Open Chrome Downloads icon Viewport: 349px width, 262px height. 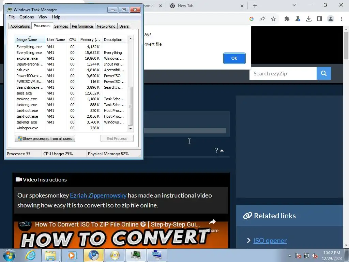click(309, 19)
